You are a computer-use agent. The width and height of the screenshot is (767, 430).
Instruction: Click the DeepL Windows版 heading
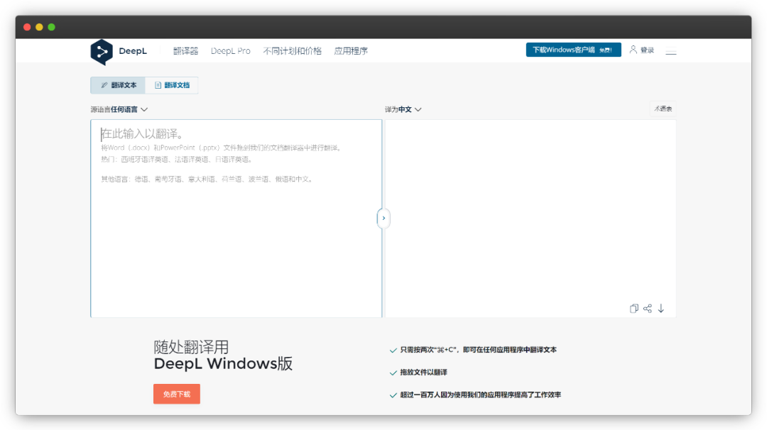[x=223, y=363]
